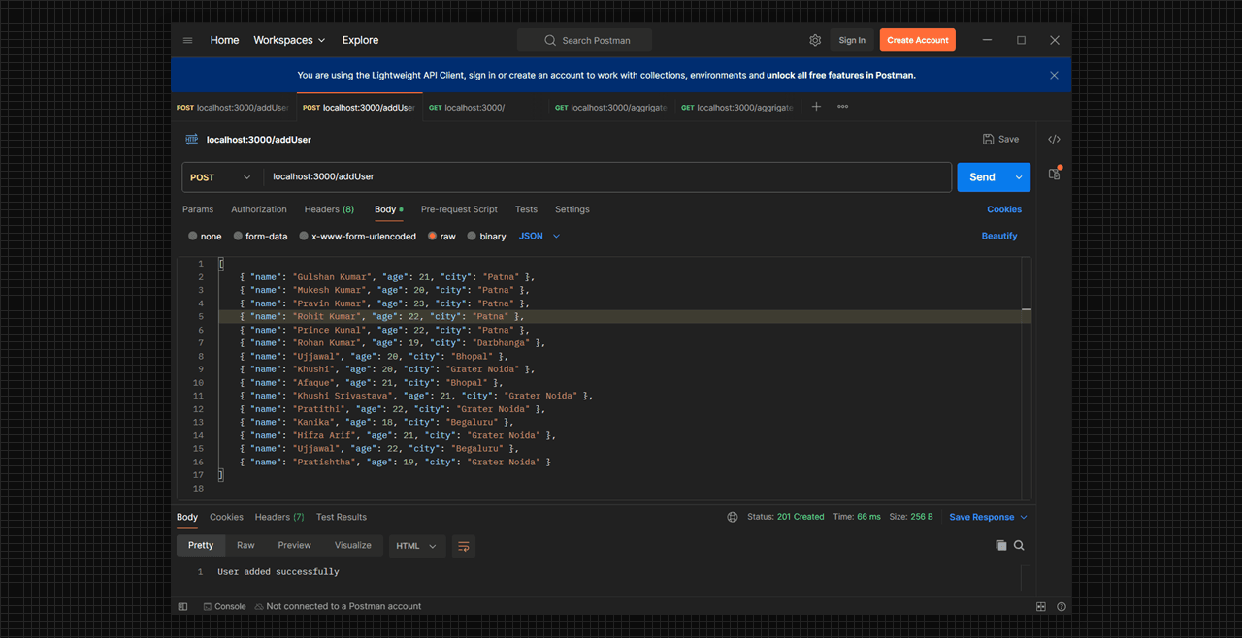Open the JSON body language dropdown
1242x638 pixels.
(538, 236)
